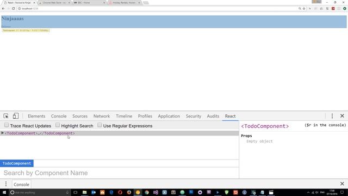
Task: Focus the Search by Component Name field
Action: coord(120,173)
